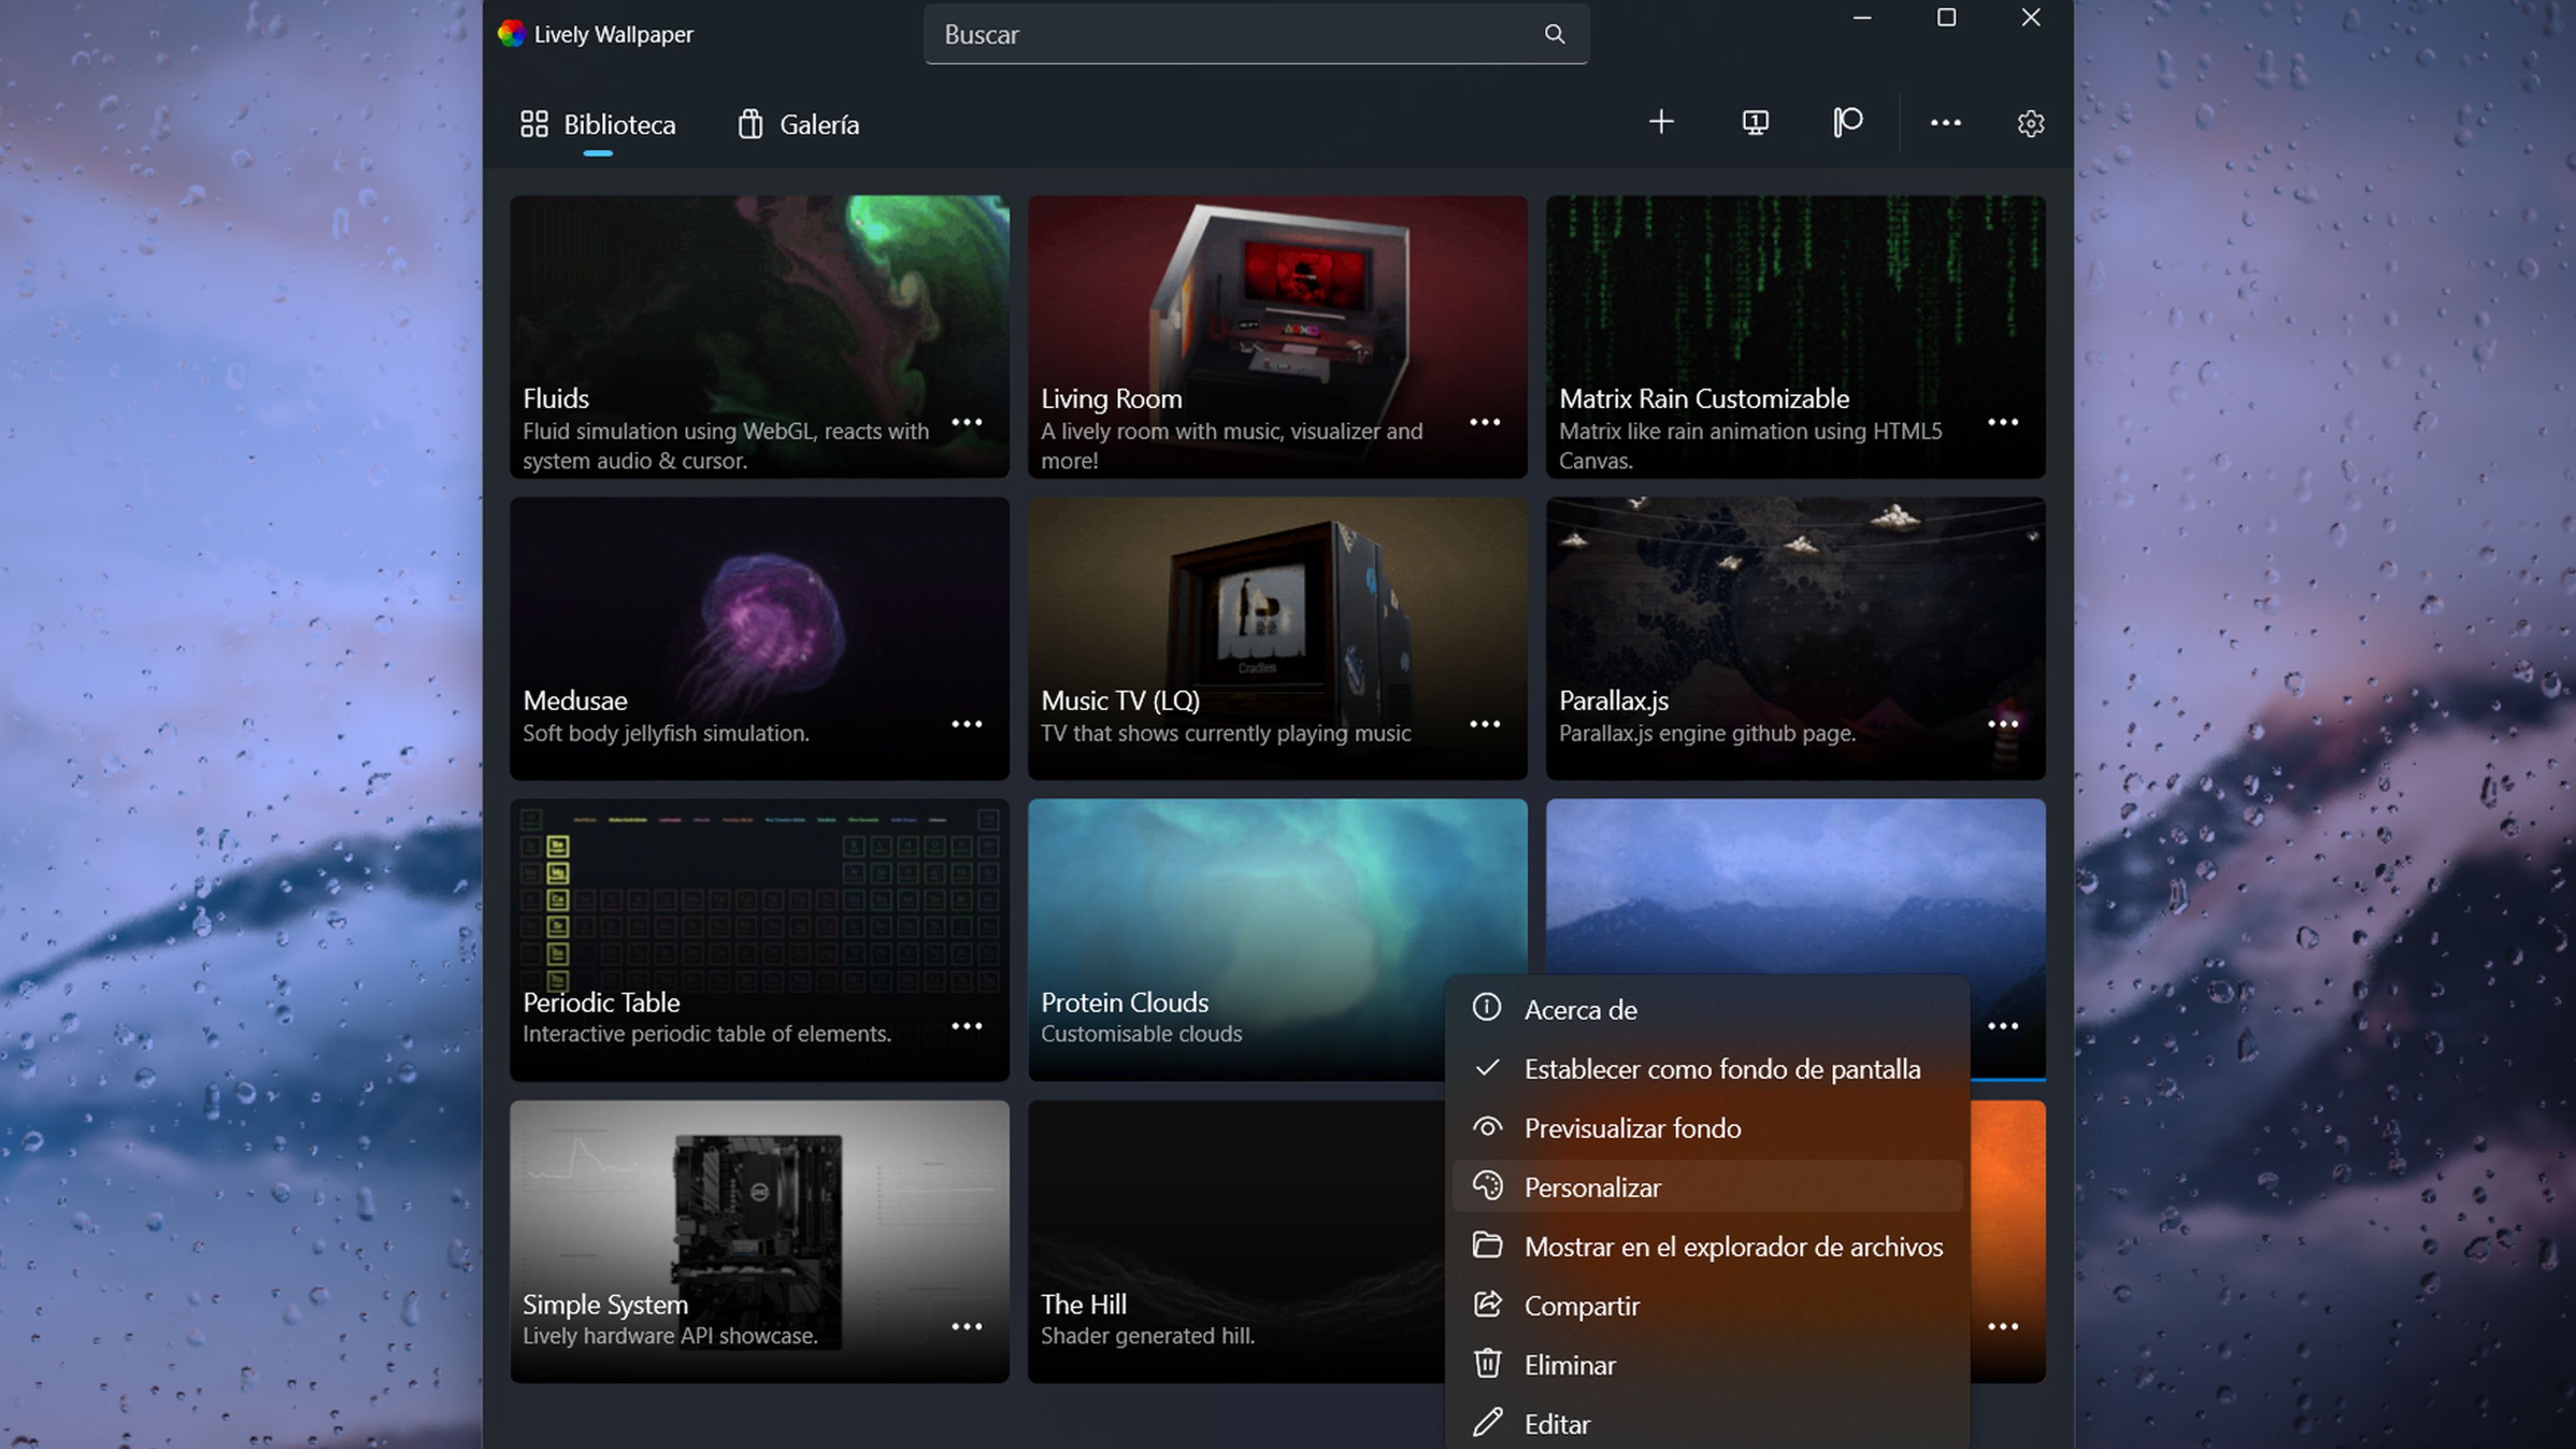Click three dots on the rainy mountain wallpaper
The width and height of the screenshot is (2576, 1449).
pyautogui.click(x=2002, y=1026)
